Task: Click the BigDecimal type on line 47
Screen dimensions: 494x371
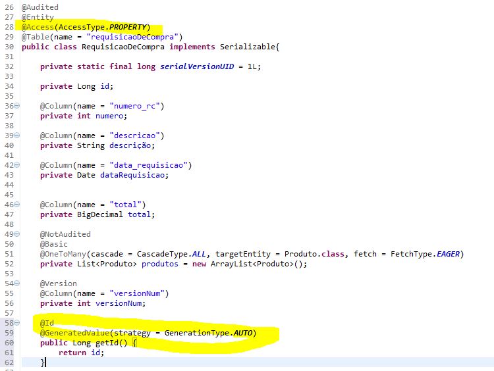Action: pos(100,214)
